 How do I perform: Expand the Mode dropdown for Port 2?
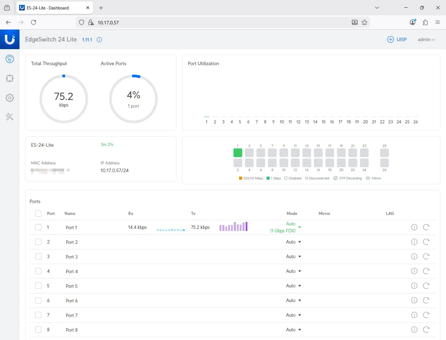pyautogui.click(x=293, y=242)
